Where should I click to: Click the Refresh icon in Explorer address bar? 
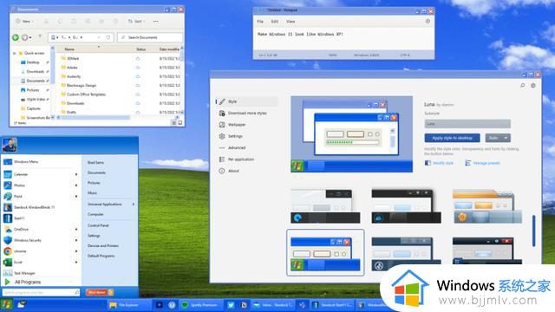click(108, 37)
